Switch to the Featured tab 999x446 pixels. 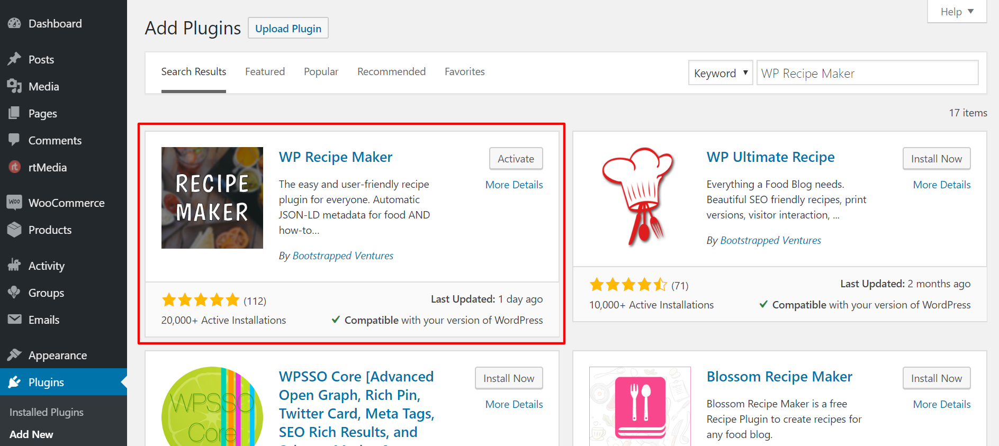(x=265, y=71)
